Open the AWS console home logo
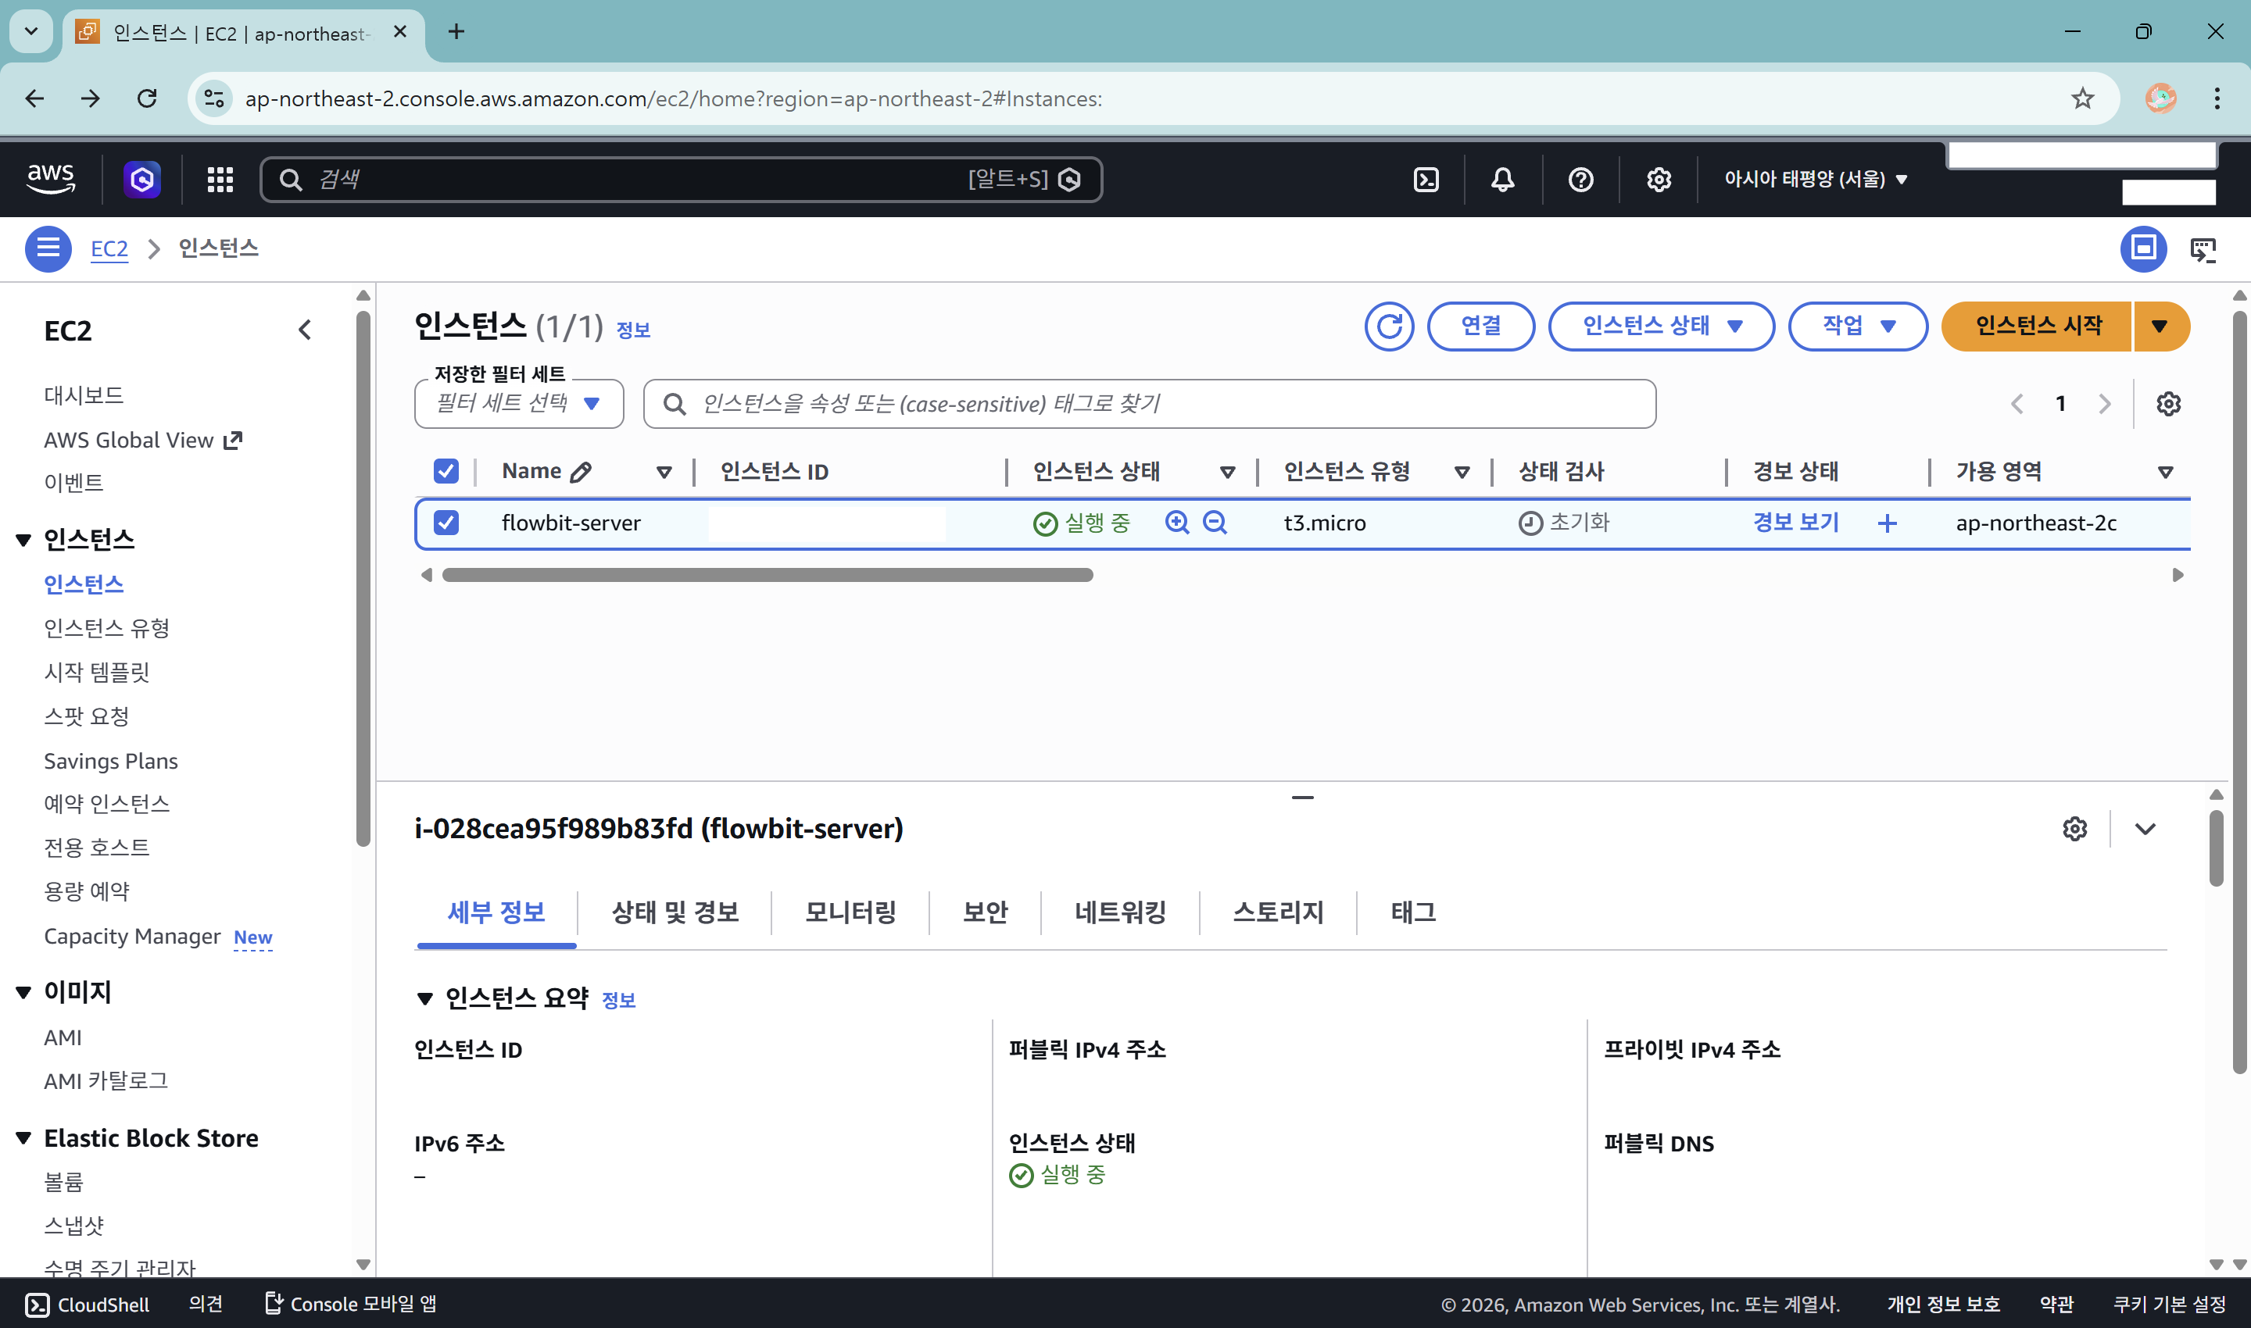2251x1328 pixels. [x=51, y=179]
